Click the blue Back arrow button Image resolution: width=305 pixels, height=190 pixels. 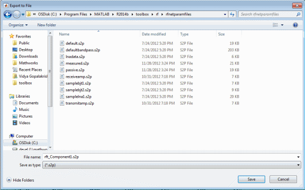[x=8, y=14]
